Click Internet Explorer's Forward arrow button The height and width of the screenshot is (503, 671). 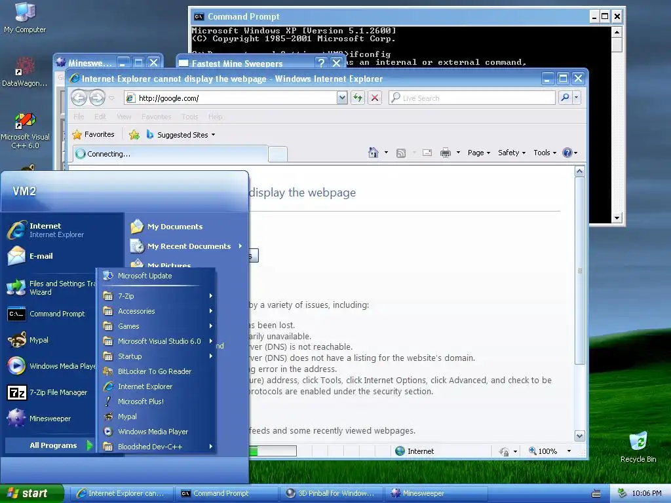click(97, 98)
